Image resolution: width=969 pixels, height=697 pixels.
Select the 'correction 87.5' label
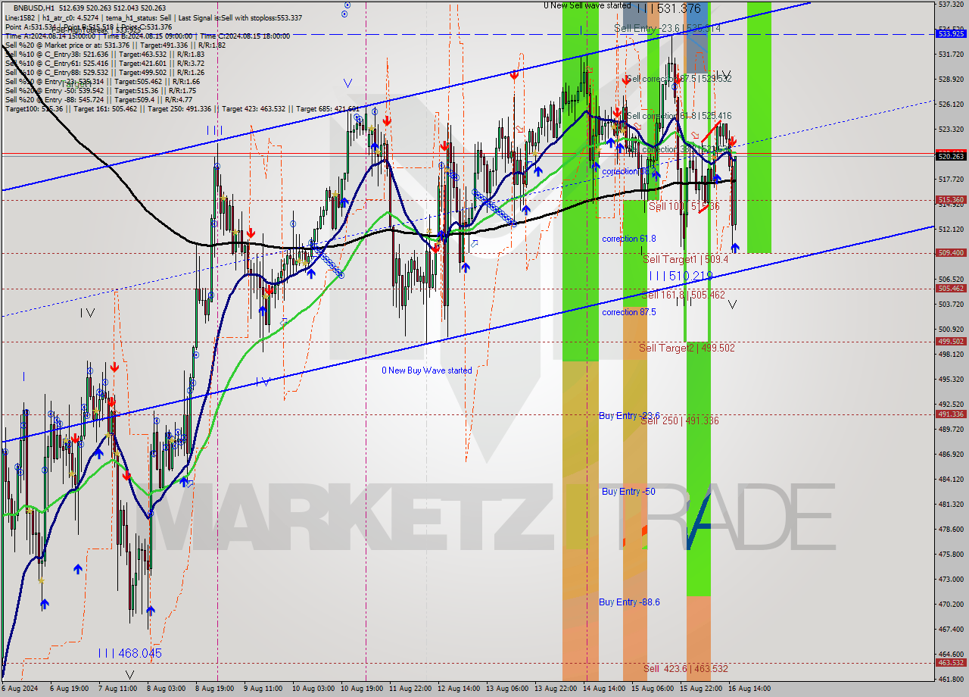[629, 312]
